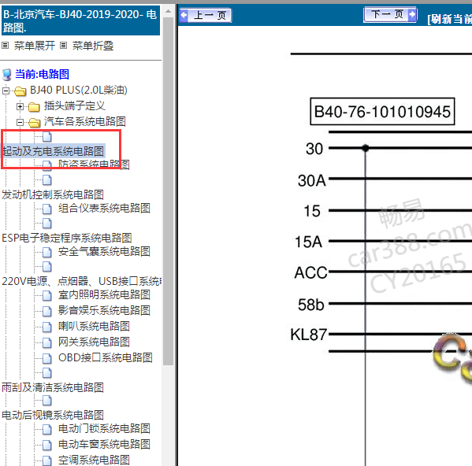Click page icon above 起动及充电系统电路图

point(47,137)
